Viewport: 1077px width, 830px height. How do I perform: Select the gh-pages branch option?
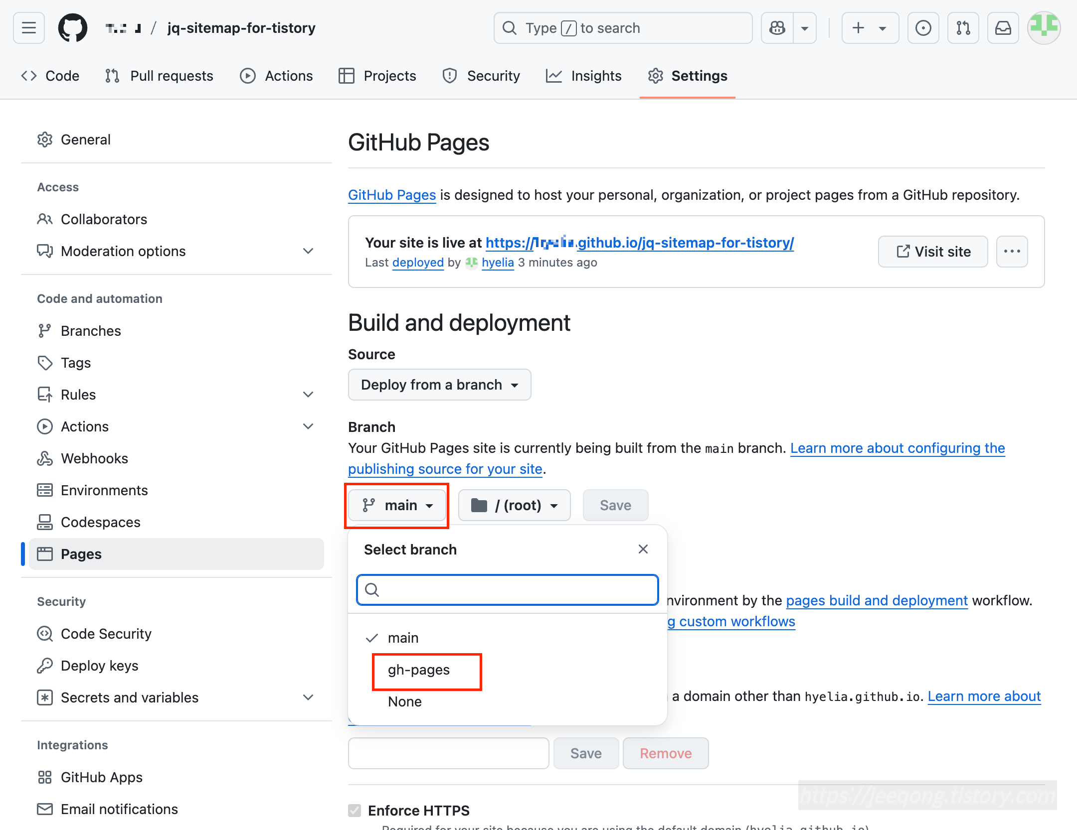click(x=419, y=670)
